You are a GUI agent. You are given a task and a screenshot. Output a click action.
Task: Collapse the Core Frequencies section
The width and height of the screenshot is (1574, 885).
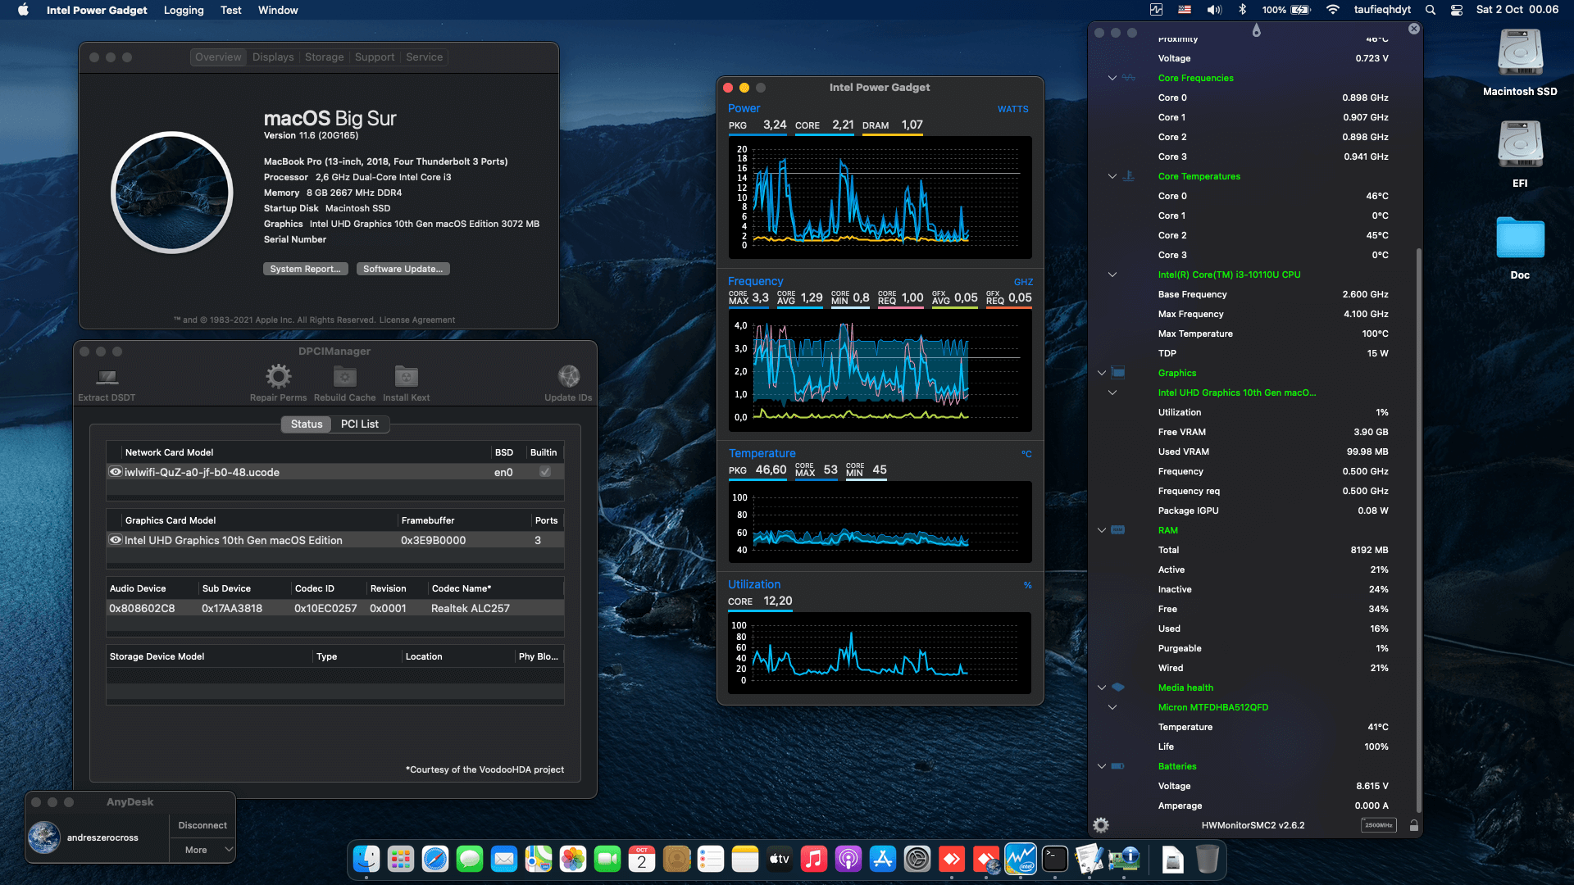coord(1112,78)
